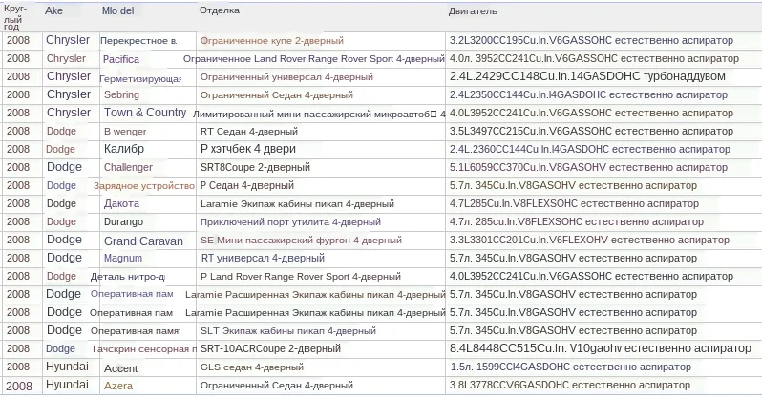Select the 'Pacifica' model cell

click(x=121, y=59)
